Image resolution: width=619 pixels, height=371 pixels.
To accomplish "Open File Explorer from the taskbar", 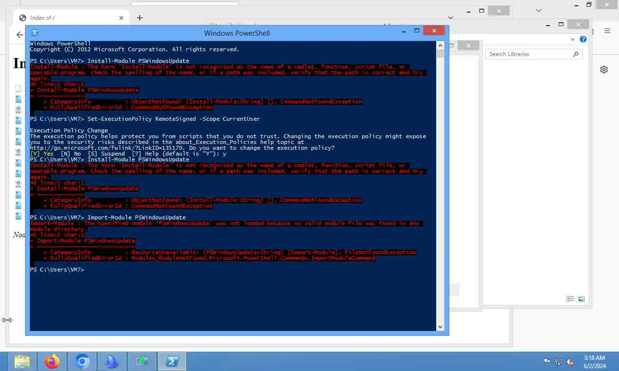I will (22, 361).
